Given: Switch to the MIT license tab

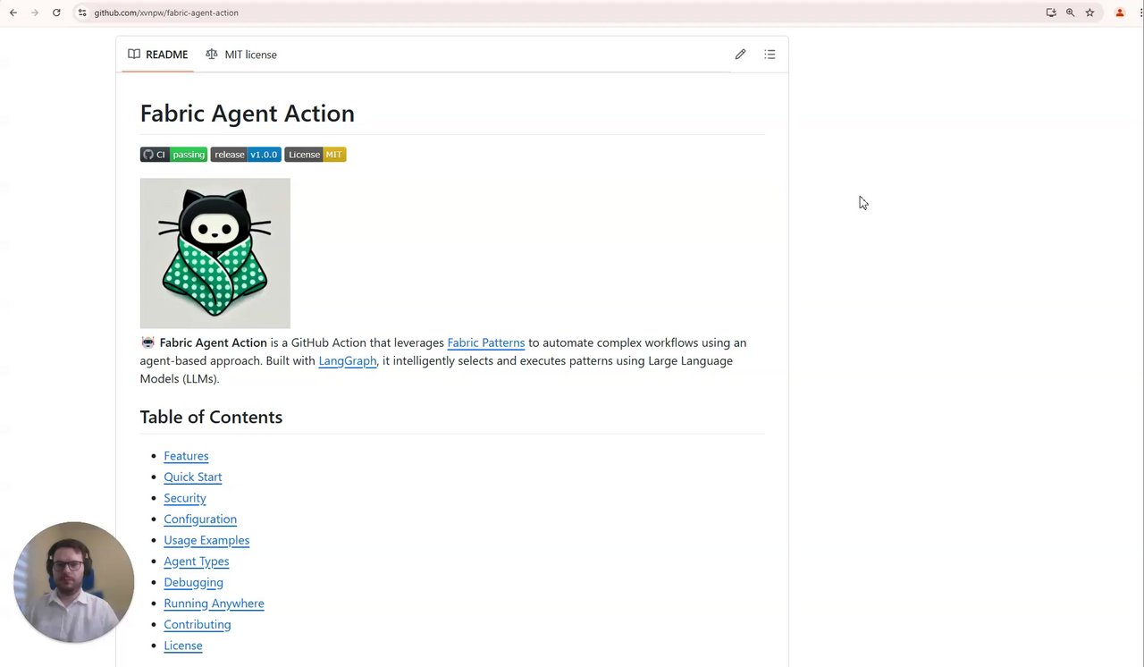Looking at the screenshot, I should point(241,55).
